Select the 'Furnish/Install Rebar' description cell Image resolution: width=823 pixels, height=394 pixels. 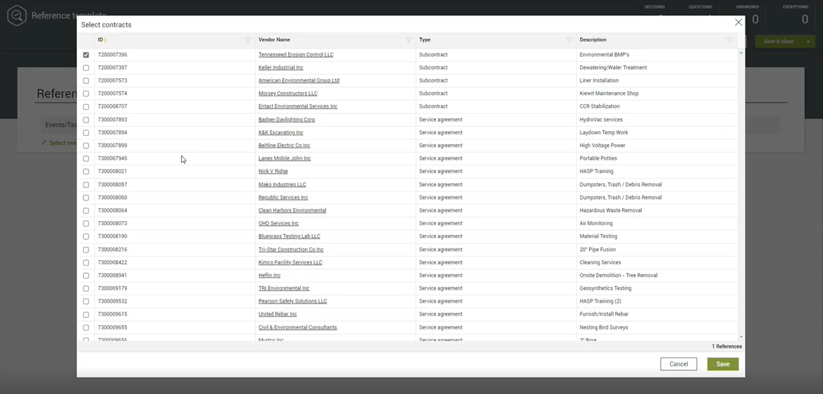pos(657,314)
